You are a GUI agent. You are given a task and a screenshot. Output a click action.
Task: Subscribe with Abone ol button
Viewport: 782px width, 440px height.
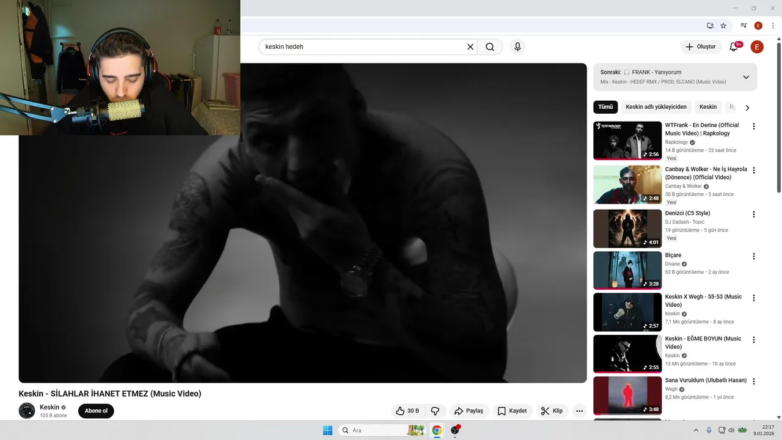[96, 411]
